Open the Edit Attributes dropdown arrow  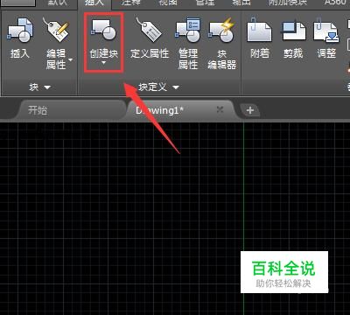tap(71, 59)
